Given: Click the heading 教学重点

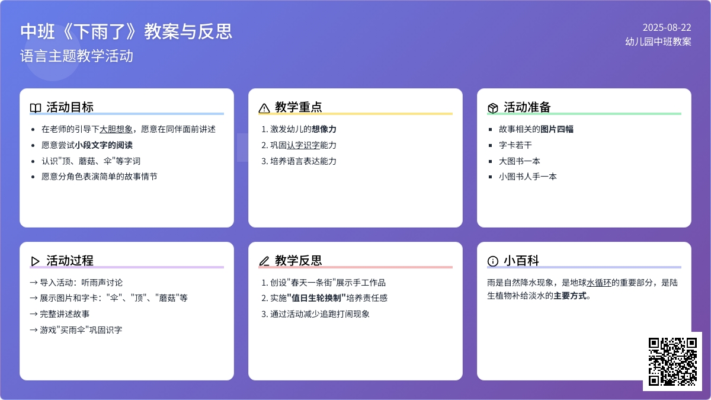Looking at the screenshot, I should 299,107.
